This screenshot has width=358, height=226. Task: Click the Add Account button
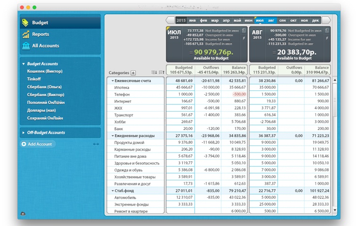[x=38, y=144]
